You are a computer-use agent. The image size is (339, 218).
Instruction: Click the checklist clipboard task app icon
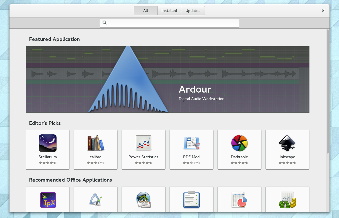(x=191, y=200)
